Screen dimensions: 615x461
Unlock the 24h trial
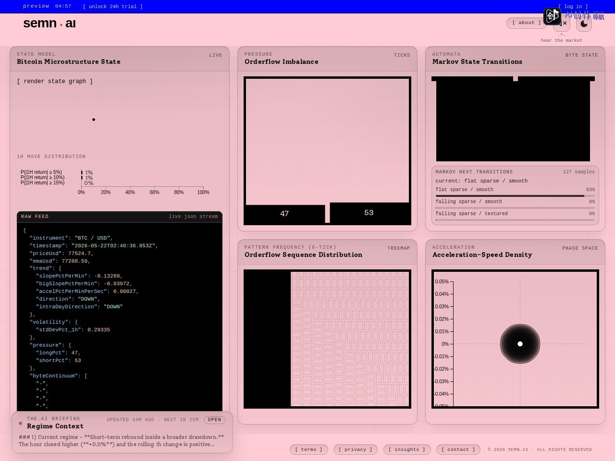click(112, 7)
